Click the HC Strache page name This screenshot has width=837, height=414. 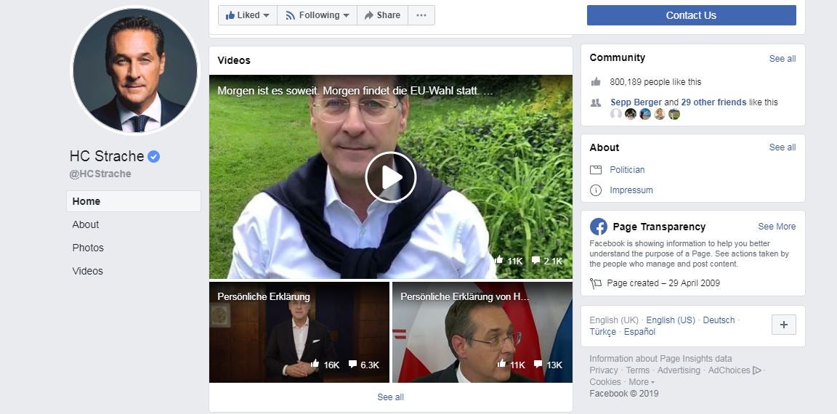(107, 156)
